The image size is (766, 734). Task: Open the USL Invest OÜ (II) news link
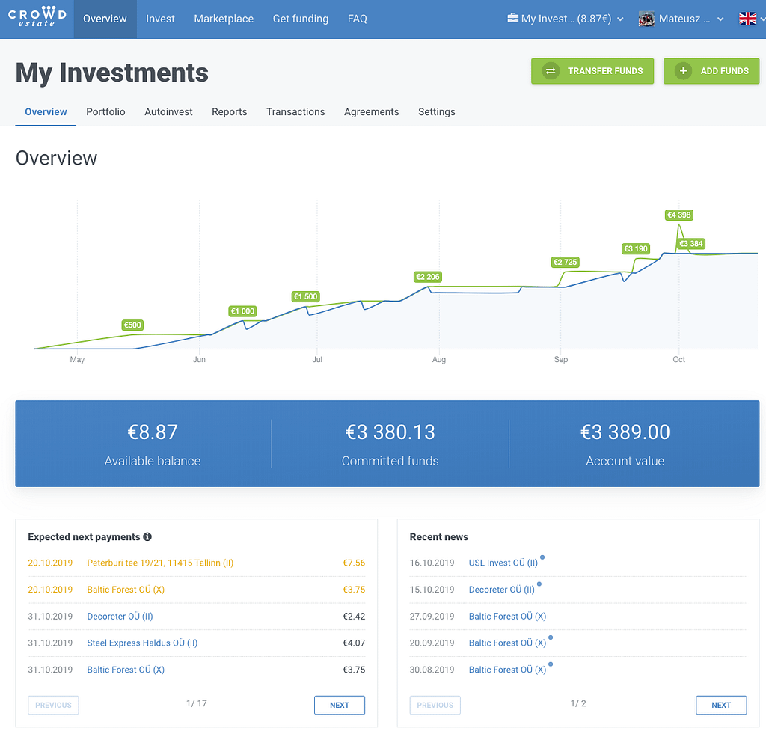pos(503,563)
